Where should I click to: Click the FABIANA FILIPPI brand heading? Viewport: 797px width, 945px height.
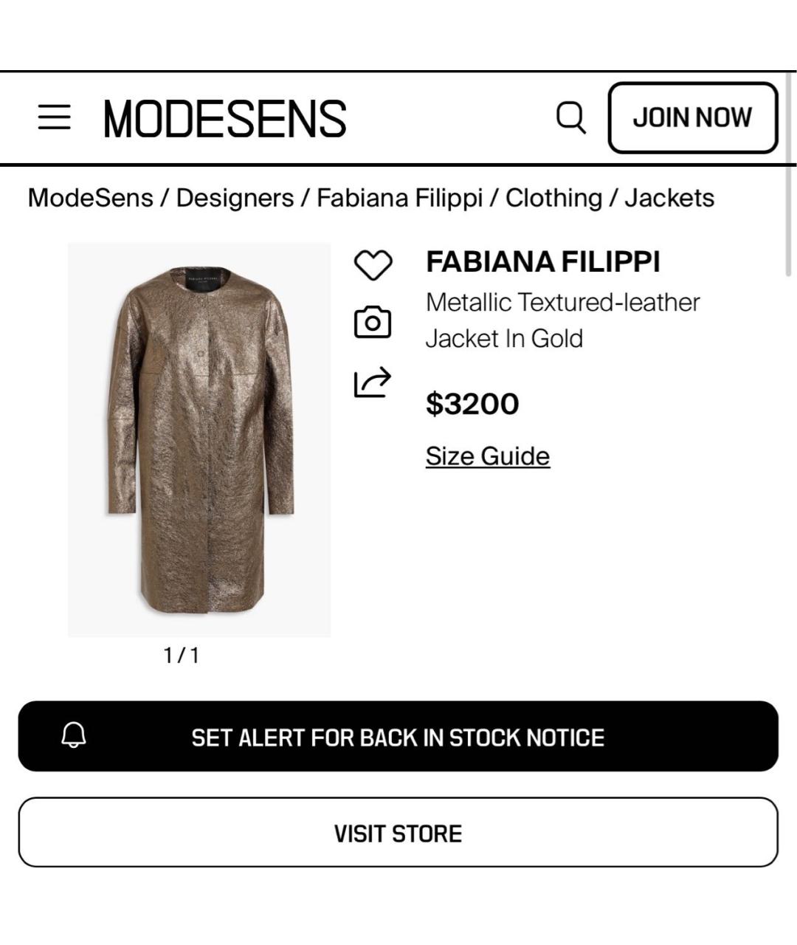542,262
